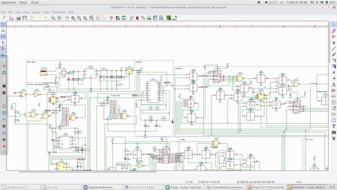Open Find and Replace tool
337x190 pixels.
click(x=60, y=18)
